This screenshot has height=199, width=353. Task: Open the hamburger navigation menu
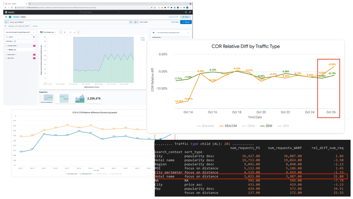(6, 17)
